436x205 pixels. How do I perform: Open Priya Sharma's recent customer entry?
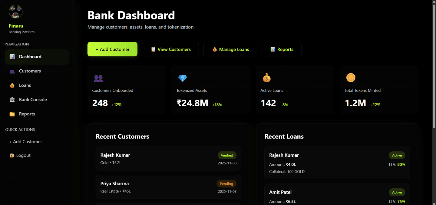tap(168, 187)
